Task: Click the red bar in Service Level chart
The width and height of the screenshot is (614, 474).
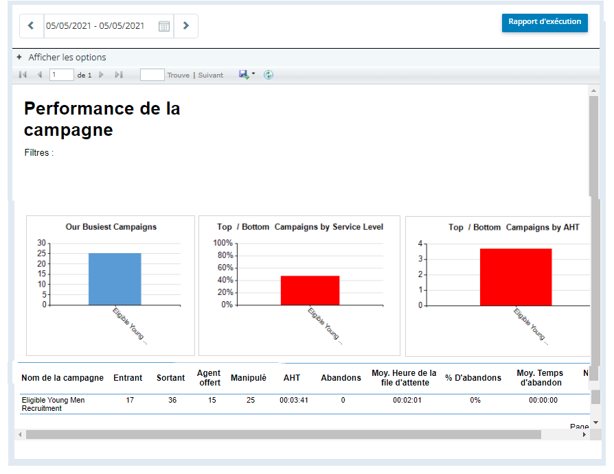Action: [310, 290]
